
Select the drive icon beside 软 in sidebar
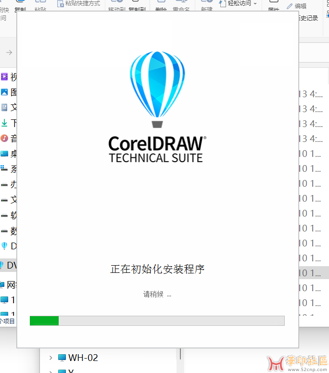4,216
